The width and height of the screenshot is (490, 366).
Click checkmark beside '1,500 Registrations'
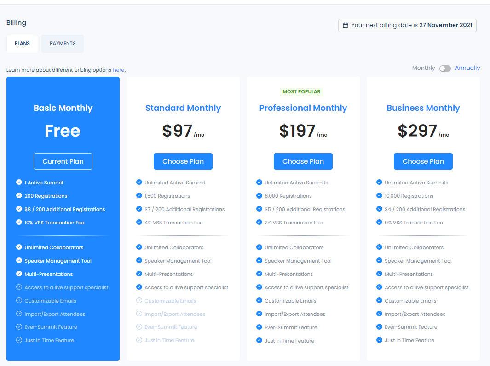[139, 195]
